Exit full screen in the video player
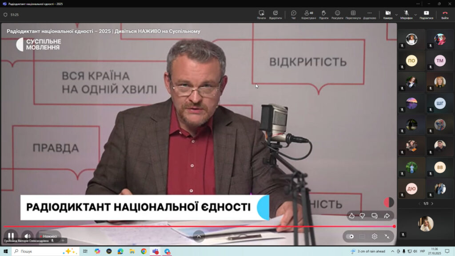 pos(387,236)
